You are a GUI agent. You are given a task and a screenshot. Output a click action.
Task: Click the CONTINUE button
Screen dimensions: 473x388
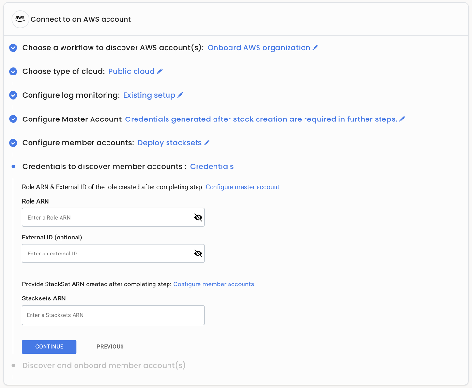[x=49, y=347]
